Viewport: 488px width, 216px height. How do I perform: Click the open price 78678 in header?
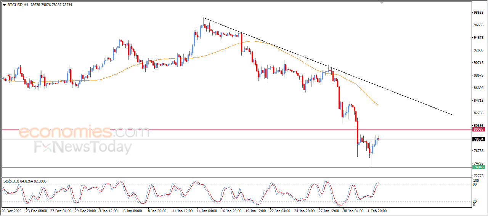(34, 5)
